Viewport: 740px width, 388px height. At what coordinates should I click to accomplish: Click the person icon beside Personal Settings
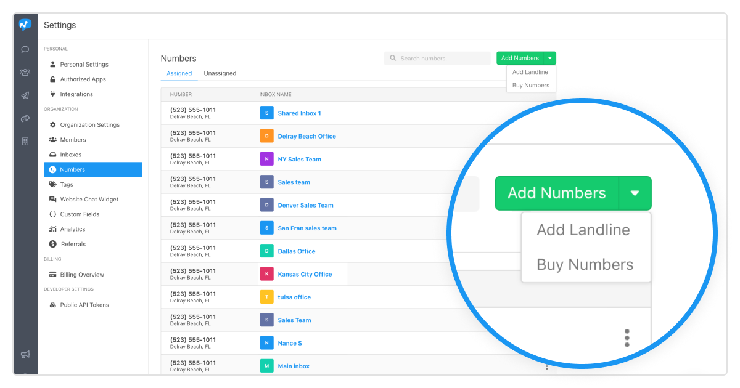click(53, 64)
